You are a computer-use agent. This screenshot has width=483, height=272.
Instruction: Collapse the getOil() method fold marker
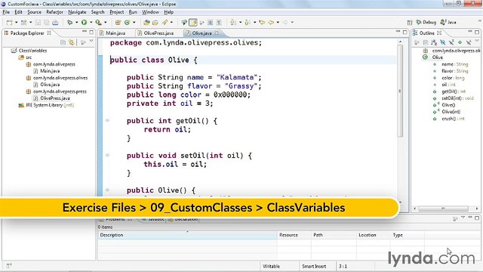(107, 121)
